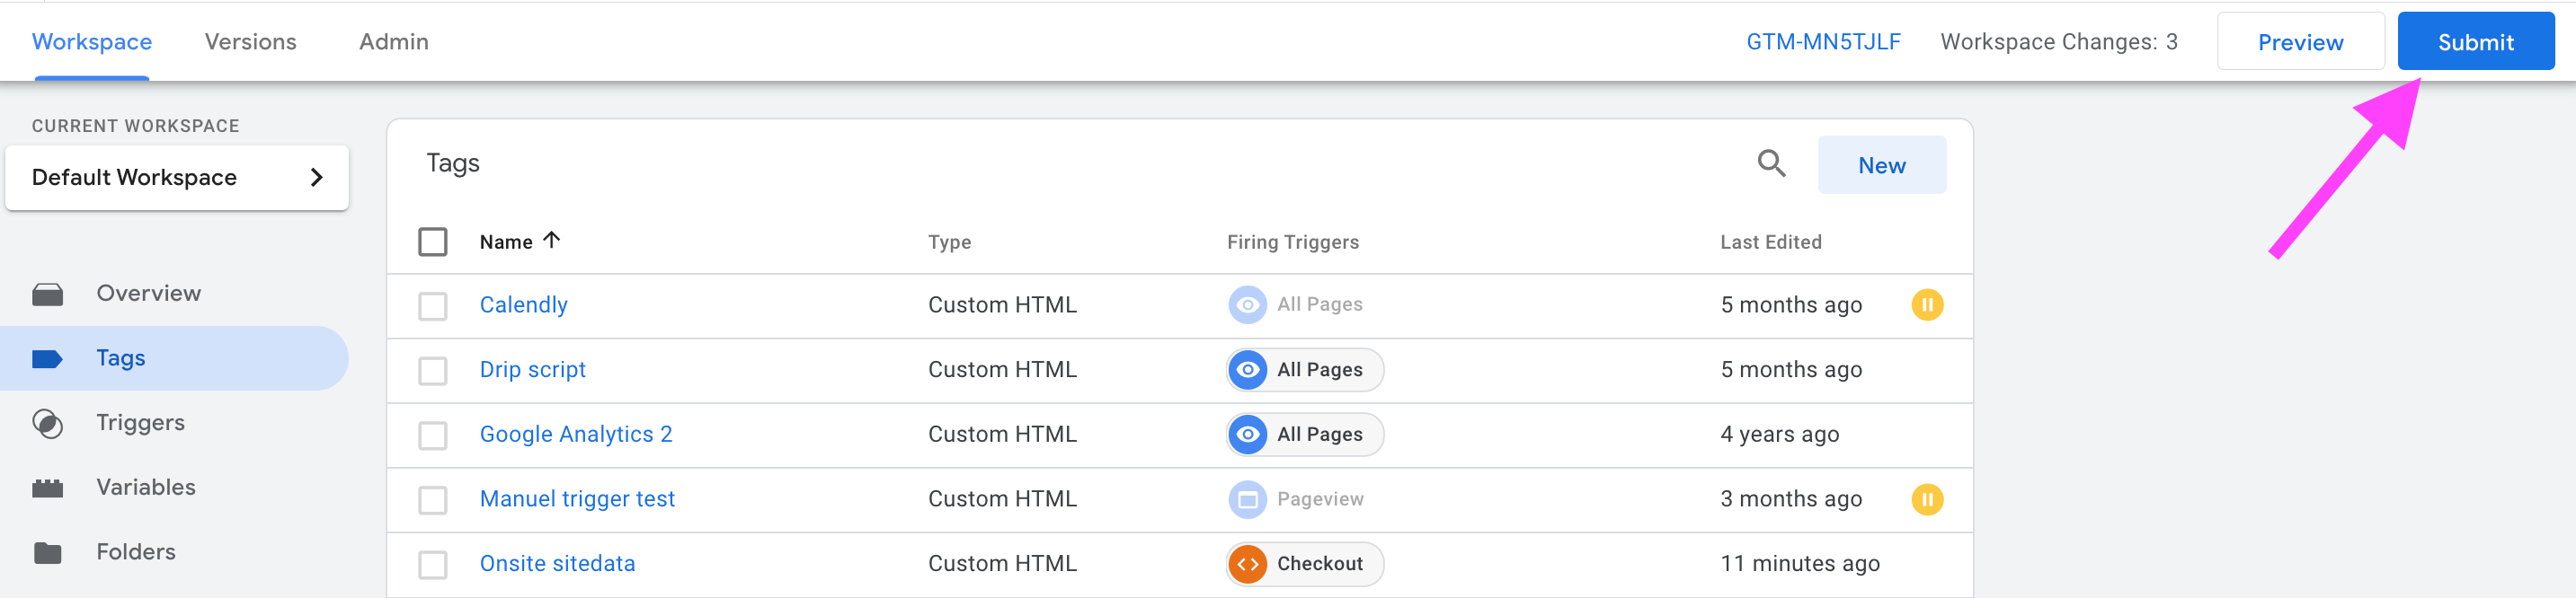Screen dimensions: 2576x598
Task: Switch to the Versions tab
Action: tap(250, 42)
